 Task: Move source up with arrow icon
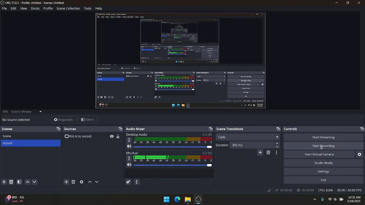90,182
